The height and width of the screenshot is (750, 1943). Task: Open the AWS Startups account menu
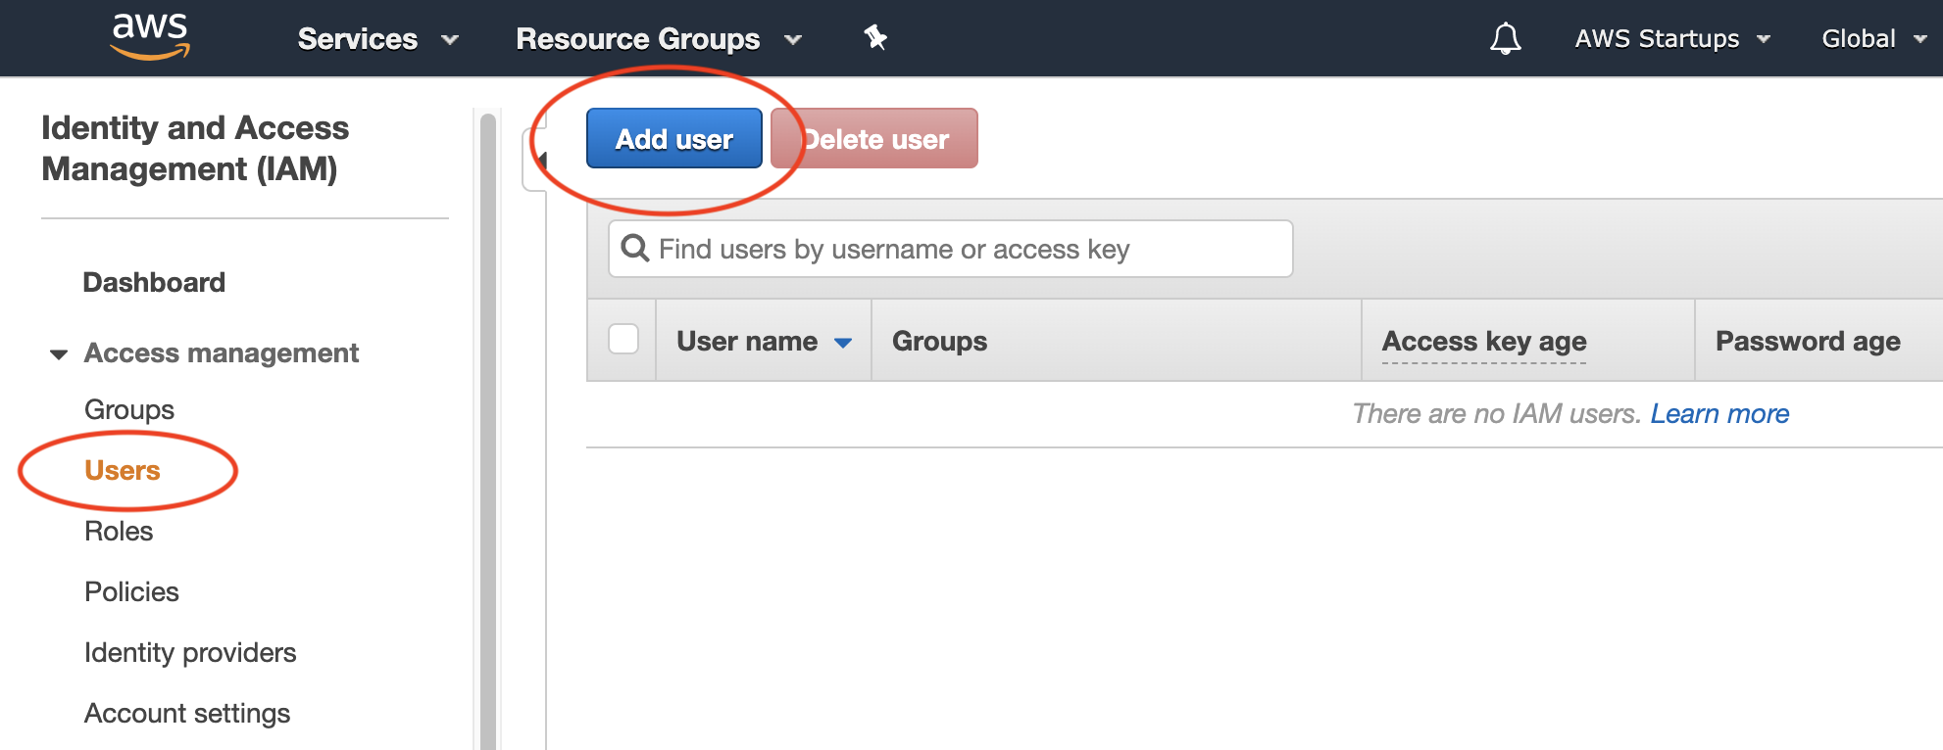click(1671, 39)
